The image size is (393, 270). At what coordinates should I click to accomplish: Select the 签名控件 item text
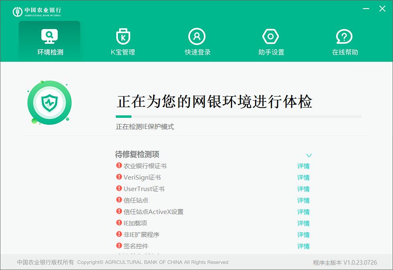coord(136,246)
